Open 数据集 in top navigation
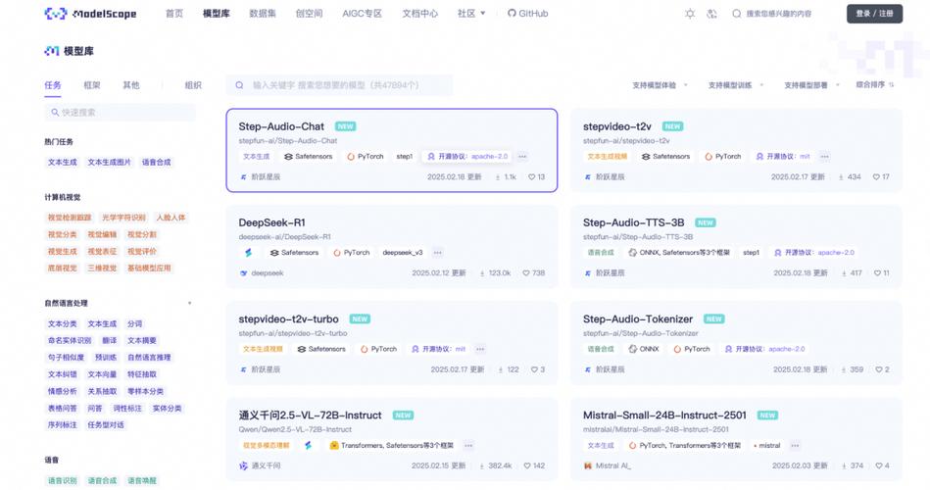This screenshot has height=490, width=930. tap(263, 13)
